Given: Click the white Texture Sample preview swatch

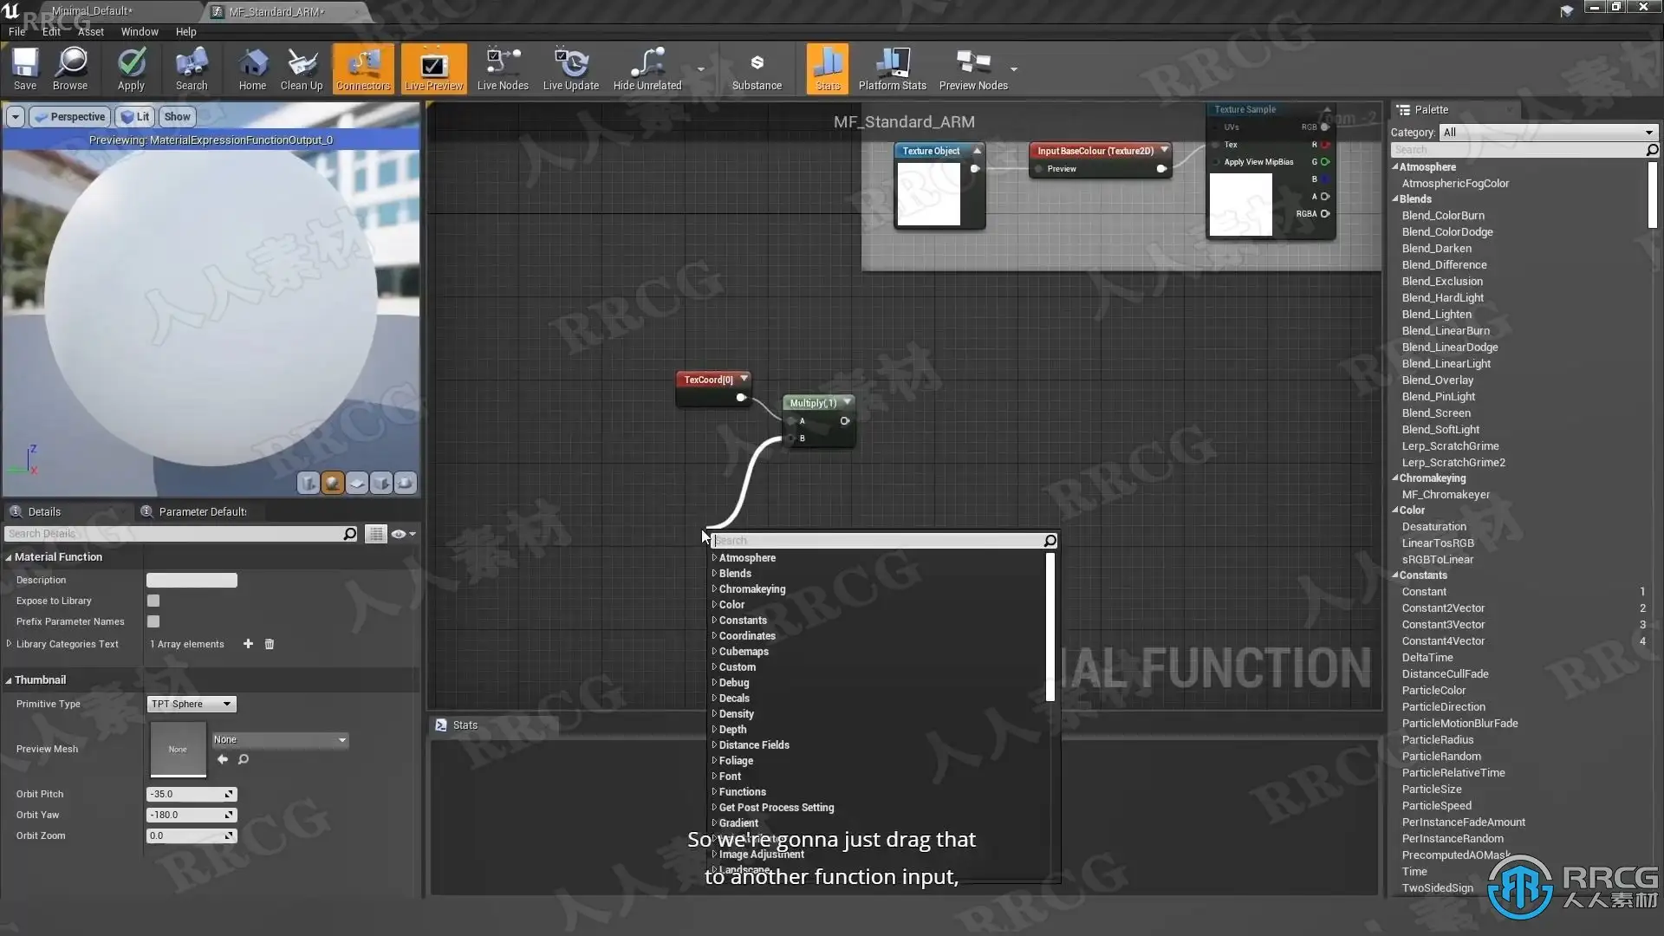Looking at the screenshot, I should [1240, 205].
